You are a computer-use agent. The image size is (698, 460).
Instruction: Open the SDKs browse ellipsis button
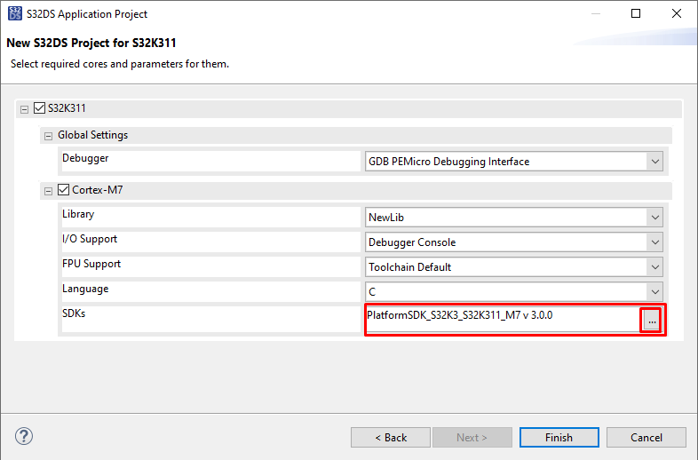[652, 321]
